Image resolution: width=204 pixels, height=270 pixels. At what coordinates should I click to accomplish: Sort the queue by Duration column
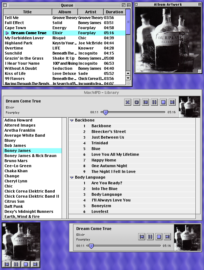pyautogui.click(x=115, y=12)
